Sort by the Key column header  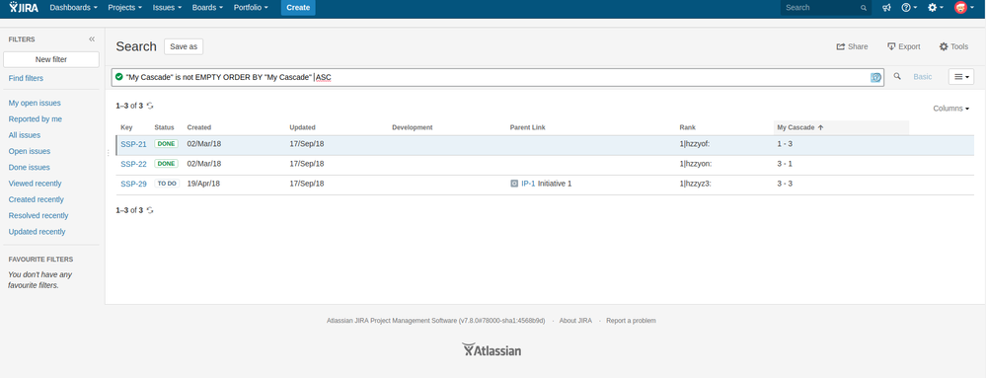click(126, 127)
